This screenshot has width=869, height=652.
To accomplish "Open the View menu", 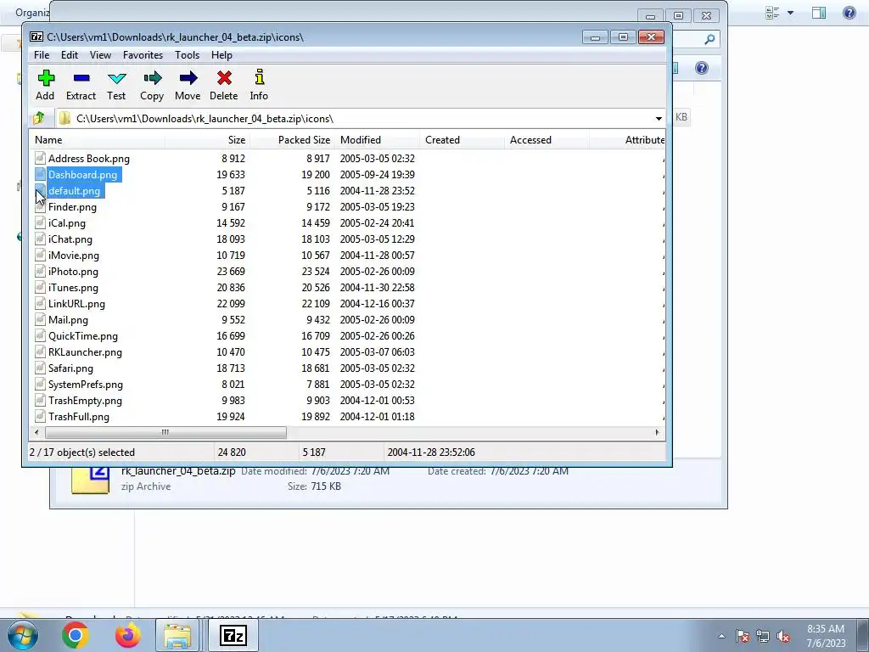I will [100, 55].
